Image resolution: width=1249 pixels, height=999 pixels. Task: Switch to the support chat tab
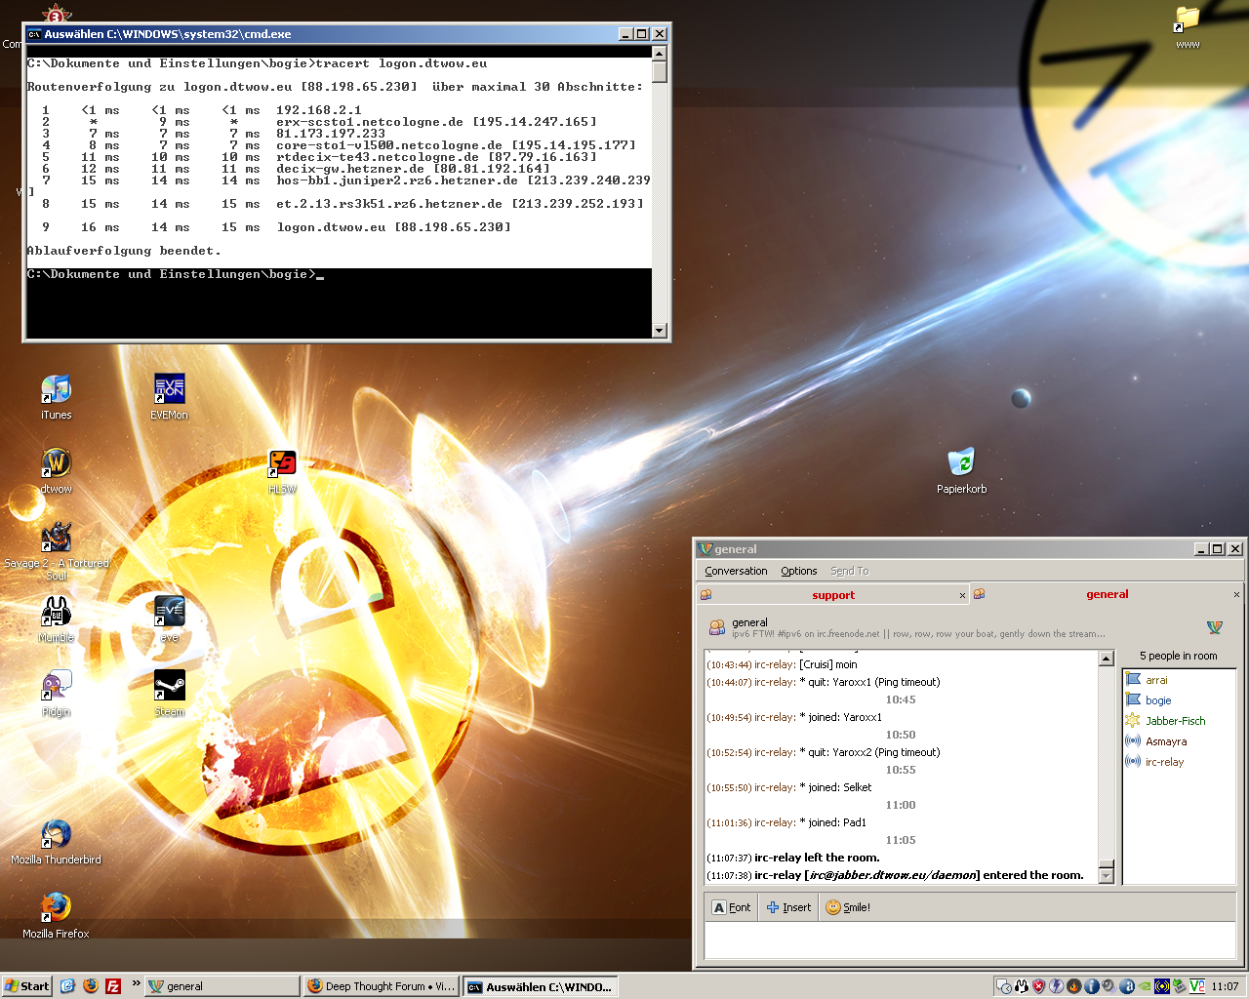[x=832, y=595]
